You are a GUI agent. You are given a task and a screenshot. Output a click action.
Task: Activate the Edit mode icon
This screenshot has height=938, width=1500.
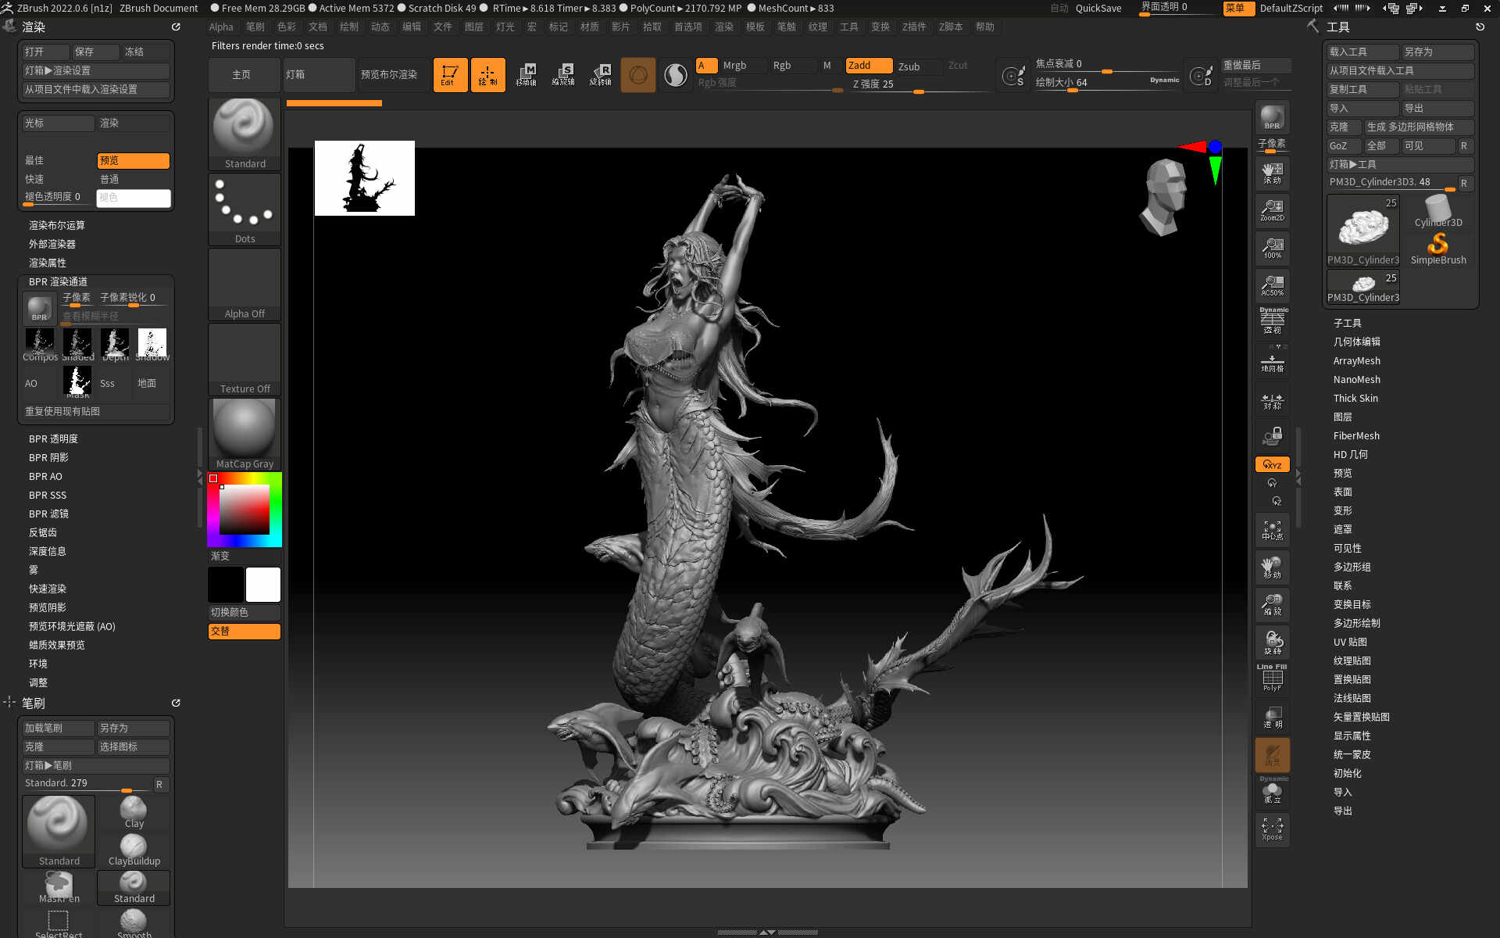click(x=450, y=75)
